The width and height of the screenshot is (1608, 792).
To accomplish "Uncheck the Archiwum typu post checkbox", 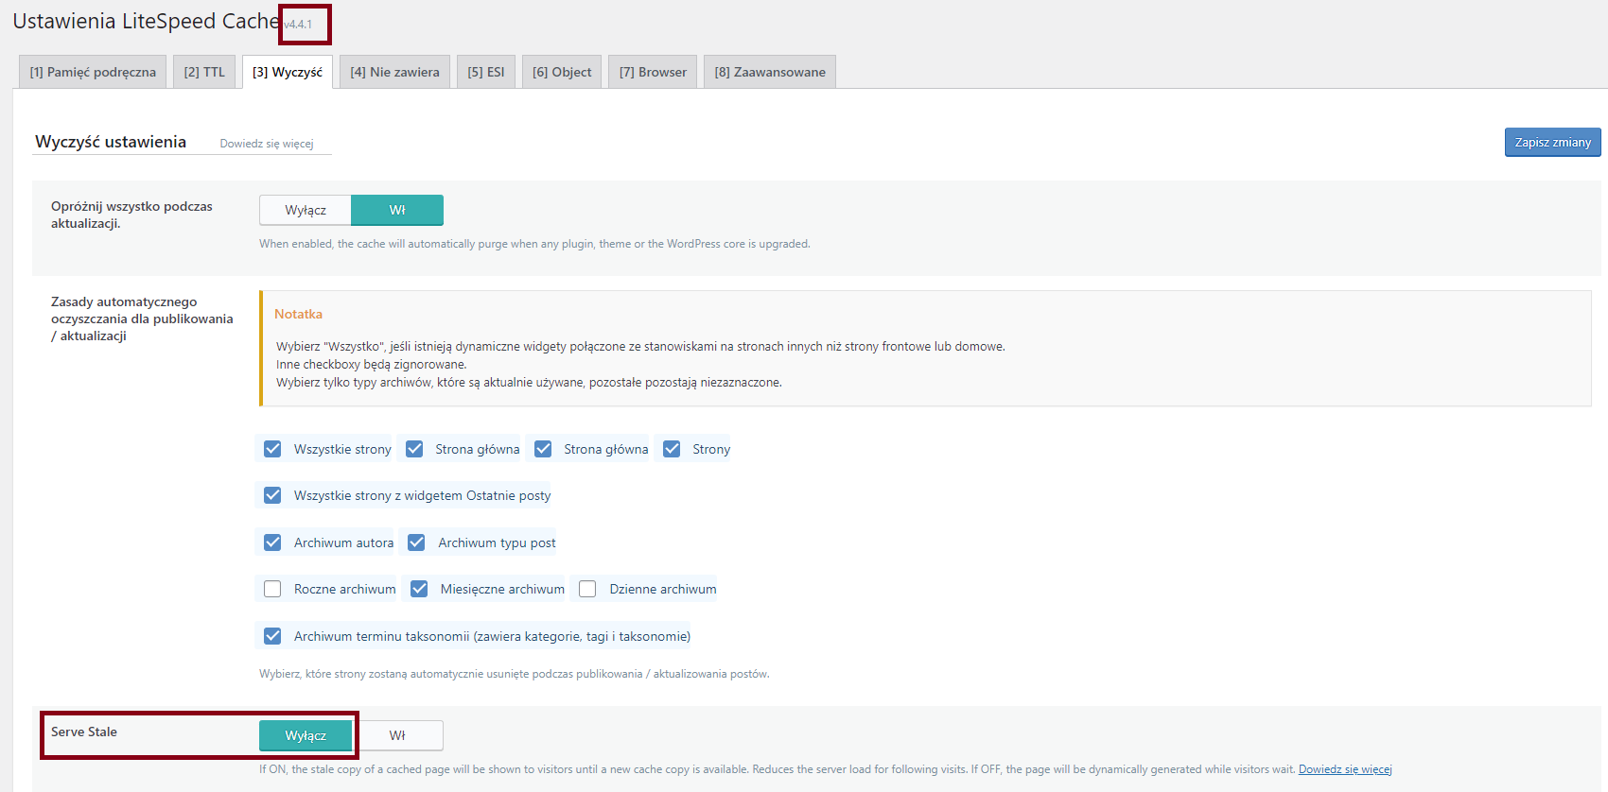I will point(416,542).
